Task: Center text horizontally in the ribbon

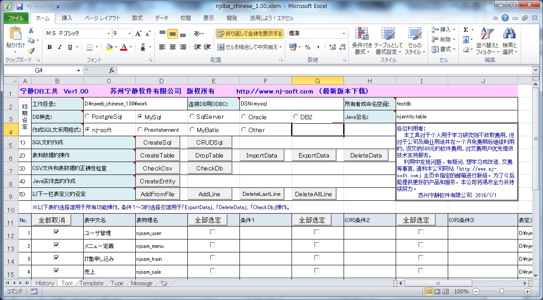Action: 172,47
